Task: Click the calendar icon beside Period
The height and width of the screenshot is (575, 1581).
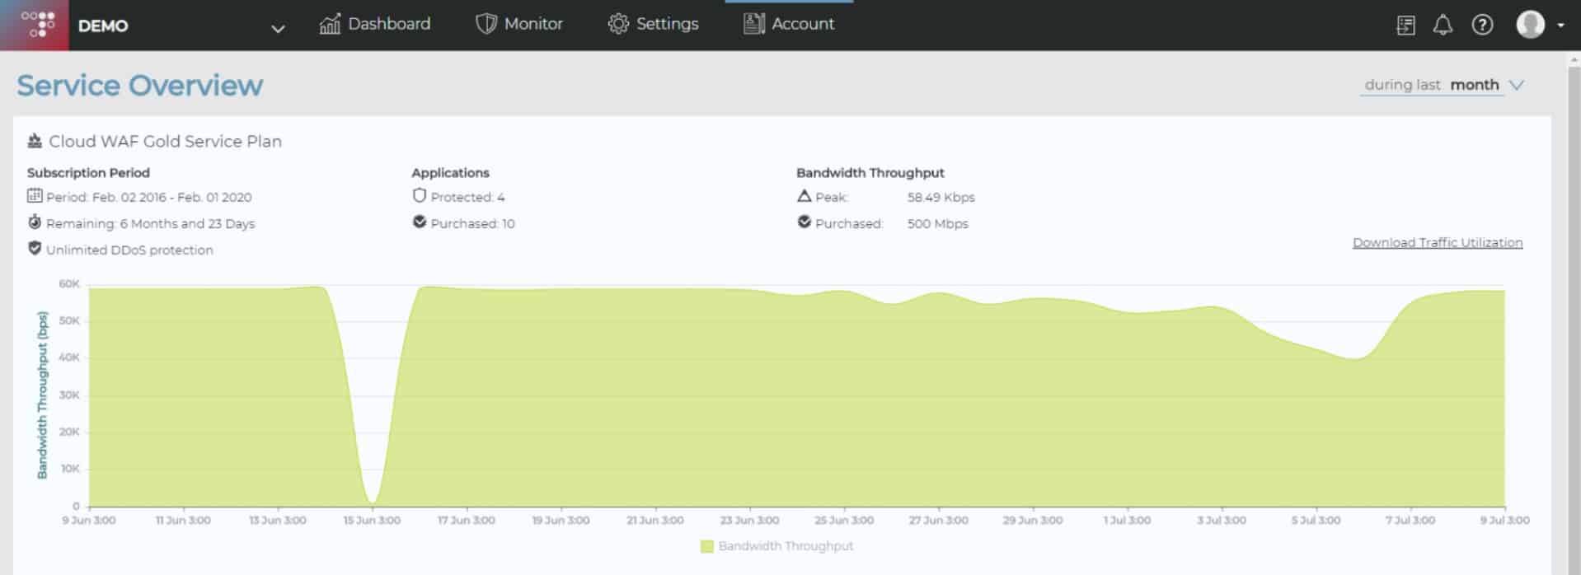Action: 35,196
